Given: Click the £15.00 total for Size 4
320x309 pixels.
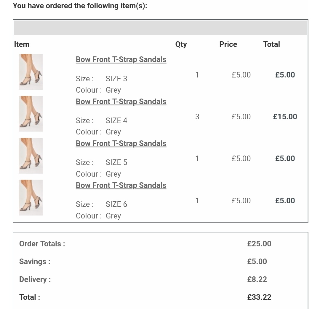Looking at the screenshot, I should (285, 117).
